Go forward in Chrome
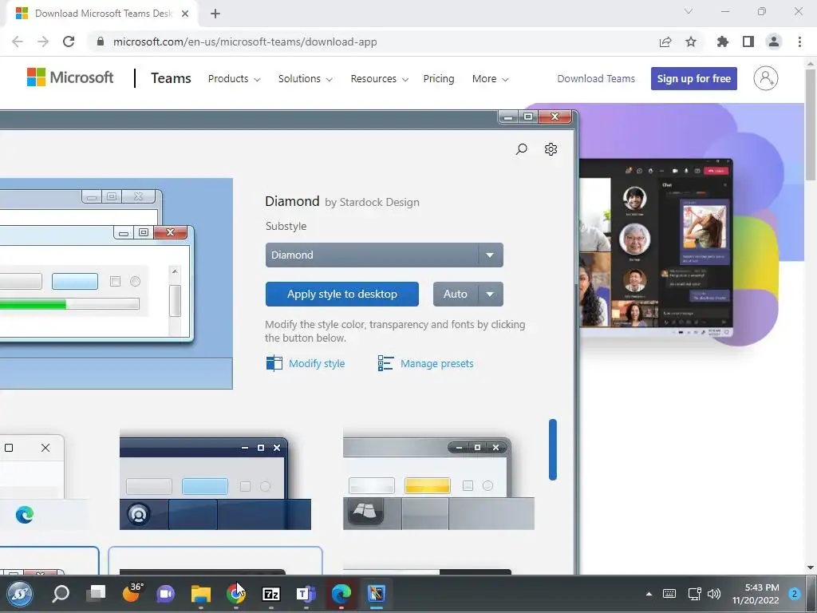The width and height of the screenshot is (817, 613). click(43, 42)
